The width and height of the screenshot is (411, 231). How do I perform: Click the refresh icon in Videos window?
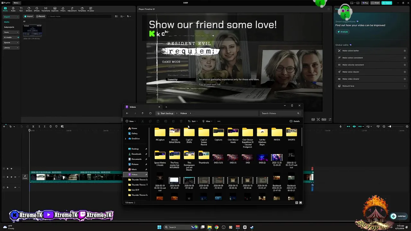[x=150, y=113]
